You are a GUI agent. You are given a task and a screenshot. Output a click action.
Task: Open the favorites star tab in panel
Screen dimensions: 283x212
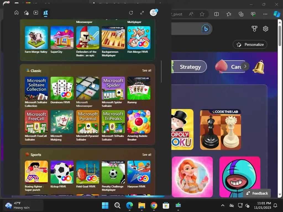[26, 13]
